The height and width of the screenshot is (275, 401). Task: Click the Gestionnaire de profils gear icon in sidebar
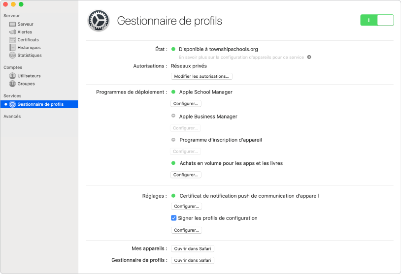pos(12,104)
